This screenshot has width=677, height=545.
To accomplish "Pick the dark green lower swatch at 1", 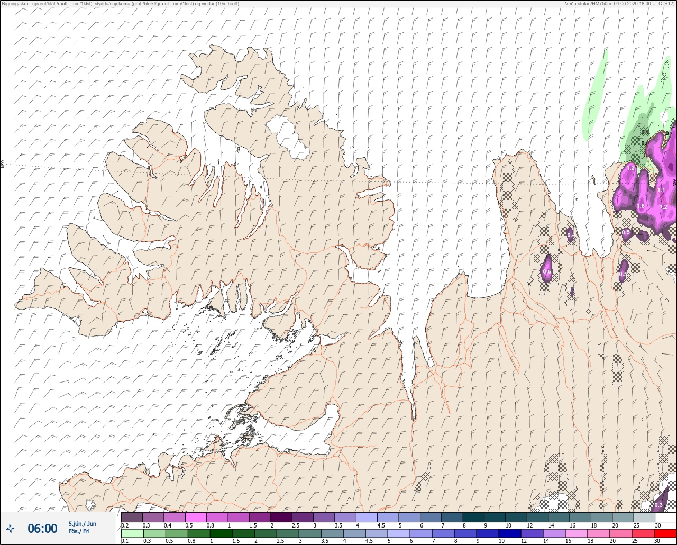I will coord(221,533).
